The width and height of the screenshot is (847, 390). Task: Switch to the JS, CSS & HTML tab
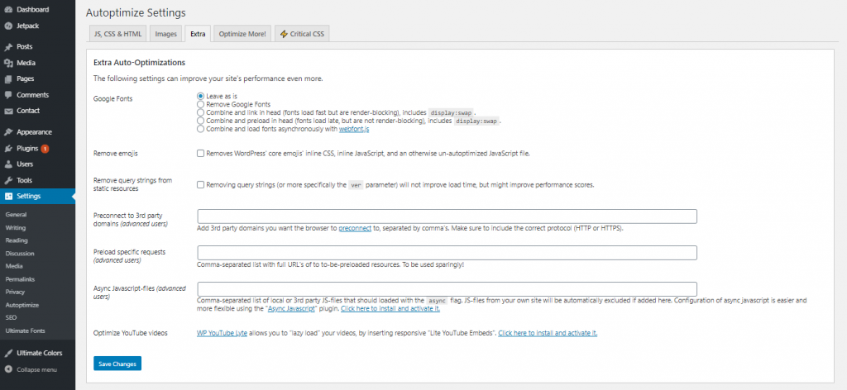117,34
